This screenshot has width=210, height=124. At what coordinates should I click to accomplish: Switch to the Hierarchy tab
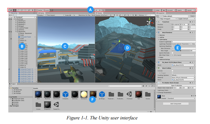(13, 13)
